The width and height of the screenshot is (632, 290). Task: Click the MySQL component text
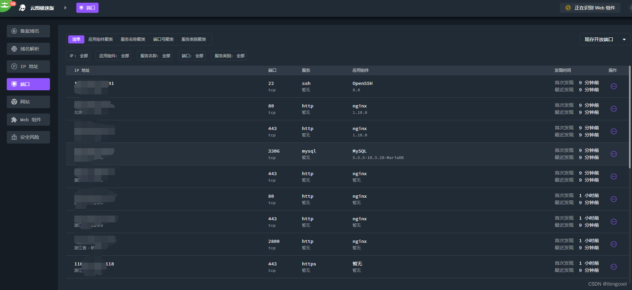click(x=360, y=151)
